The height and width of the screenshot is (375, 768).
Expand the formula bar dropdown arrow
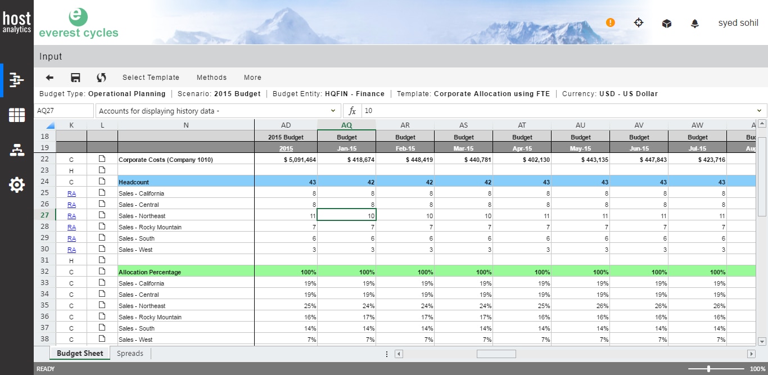point(760,111)
